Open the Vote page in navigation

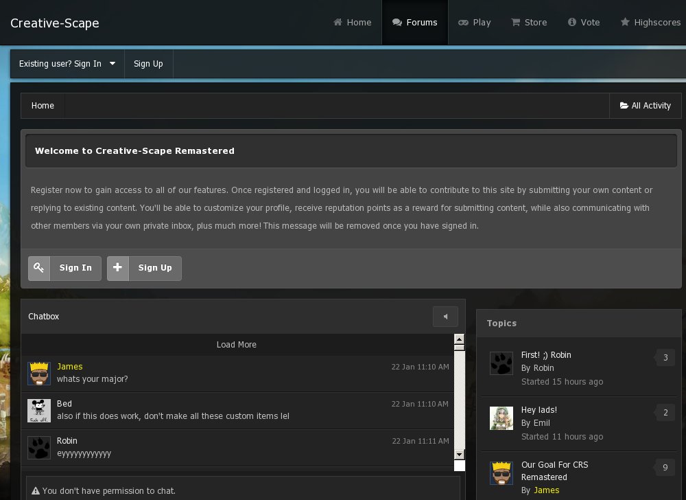click(x=584, y=23)
